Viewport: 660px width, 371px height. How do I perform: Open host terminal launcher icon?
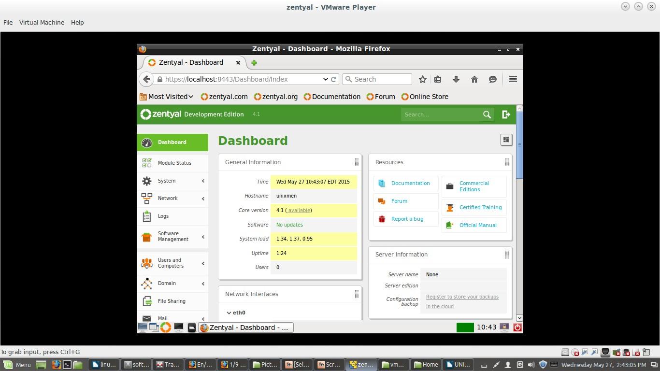[x=67, y=365]
